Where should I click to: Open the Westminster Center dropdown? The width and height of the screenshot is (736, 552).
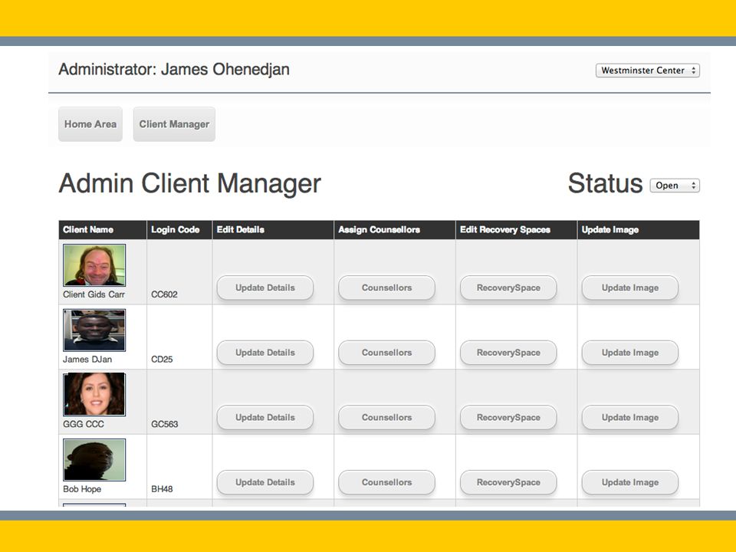(x=648, y=71)
